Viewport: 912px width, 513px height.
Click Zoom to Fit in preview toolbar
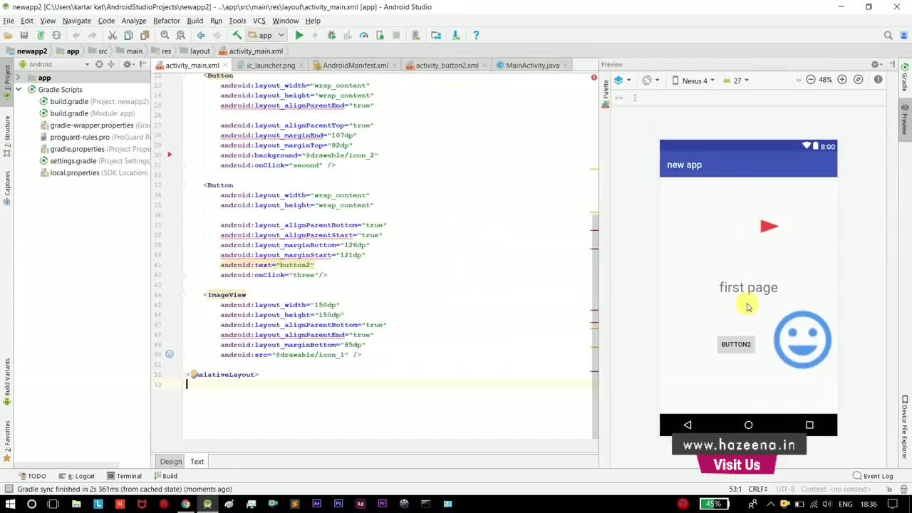pos(859,80)
